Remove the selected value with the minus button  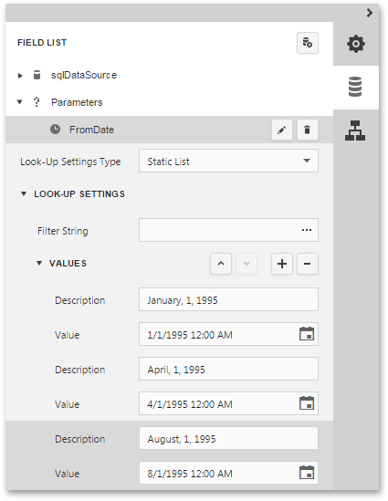click(307, 264)
